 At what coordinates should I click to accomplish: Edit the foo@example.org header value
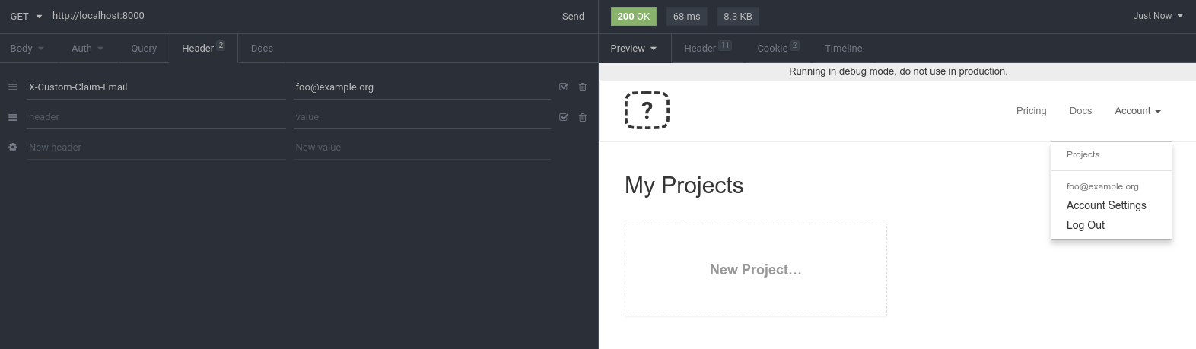pyautogui.click(x=422, y=87)
